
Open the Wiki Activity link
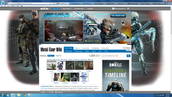click(69, 51)
